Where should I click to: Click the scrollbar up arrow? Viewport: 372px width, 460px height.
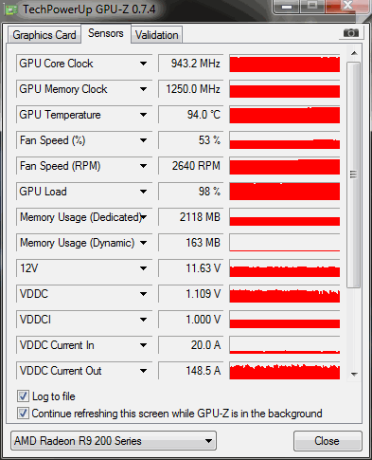click(x=354, y=53)
